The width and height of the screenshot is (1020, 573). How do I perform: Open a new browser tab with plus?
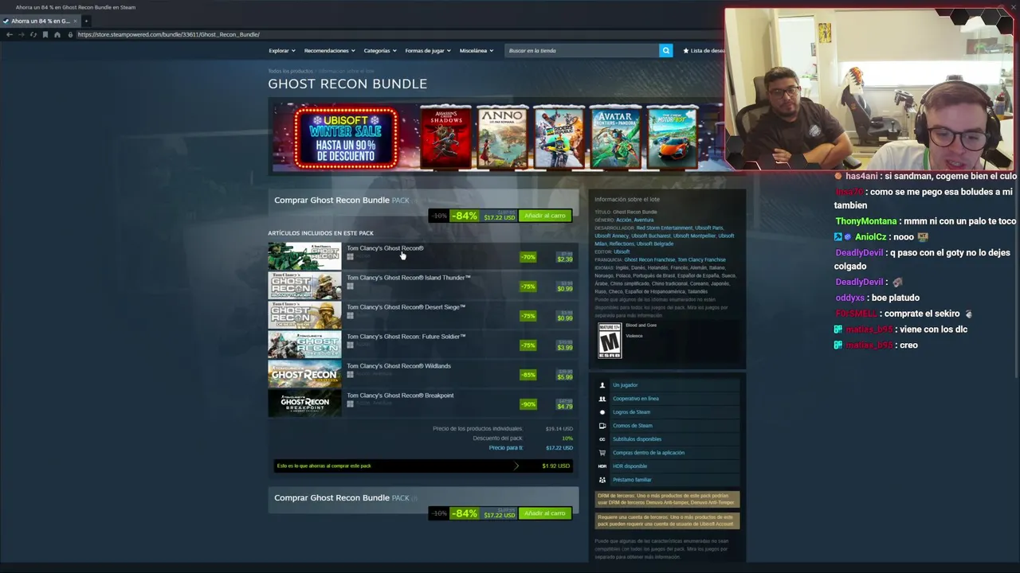[x=86, y=21]
